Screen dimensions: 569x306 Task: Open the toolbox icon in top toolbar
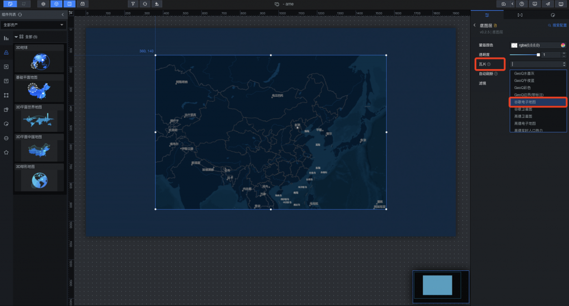pyautogui.click(x=82, y=4)
